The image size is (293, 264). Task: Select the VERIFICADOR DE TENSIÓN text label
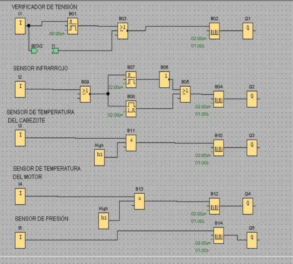[44, 7]
